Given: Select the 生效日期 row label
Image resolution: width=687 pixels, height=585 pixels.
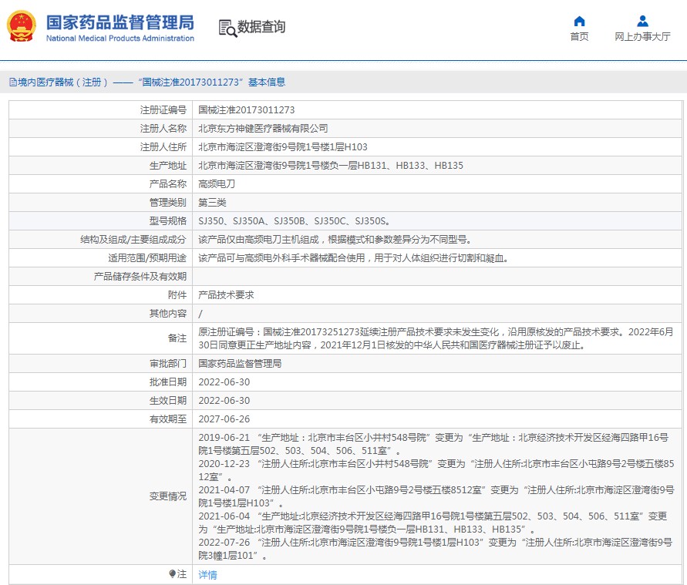Looking at the screenshot, I should (168, 400).
